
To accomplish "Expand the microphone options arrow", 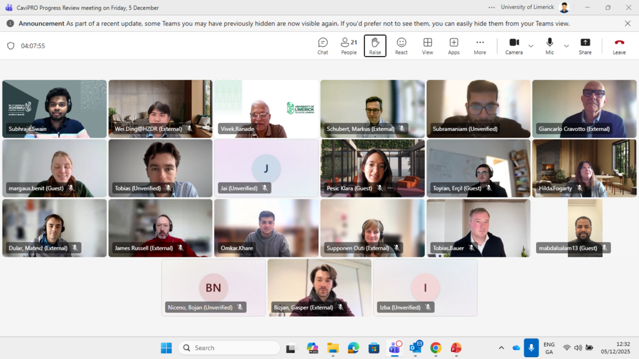I will (567, 46).
